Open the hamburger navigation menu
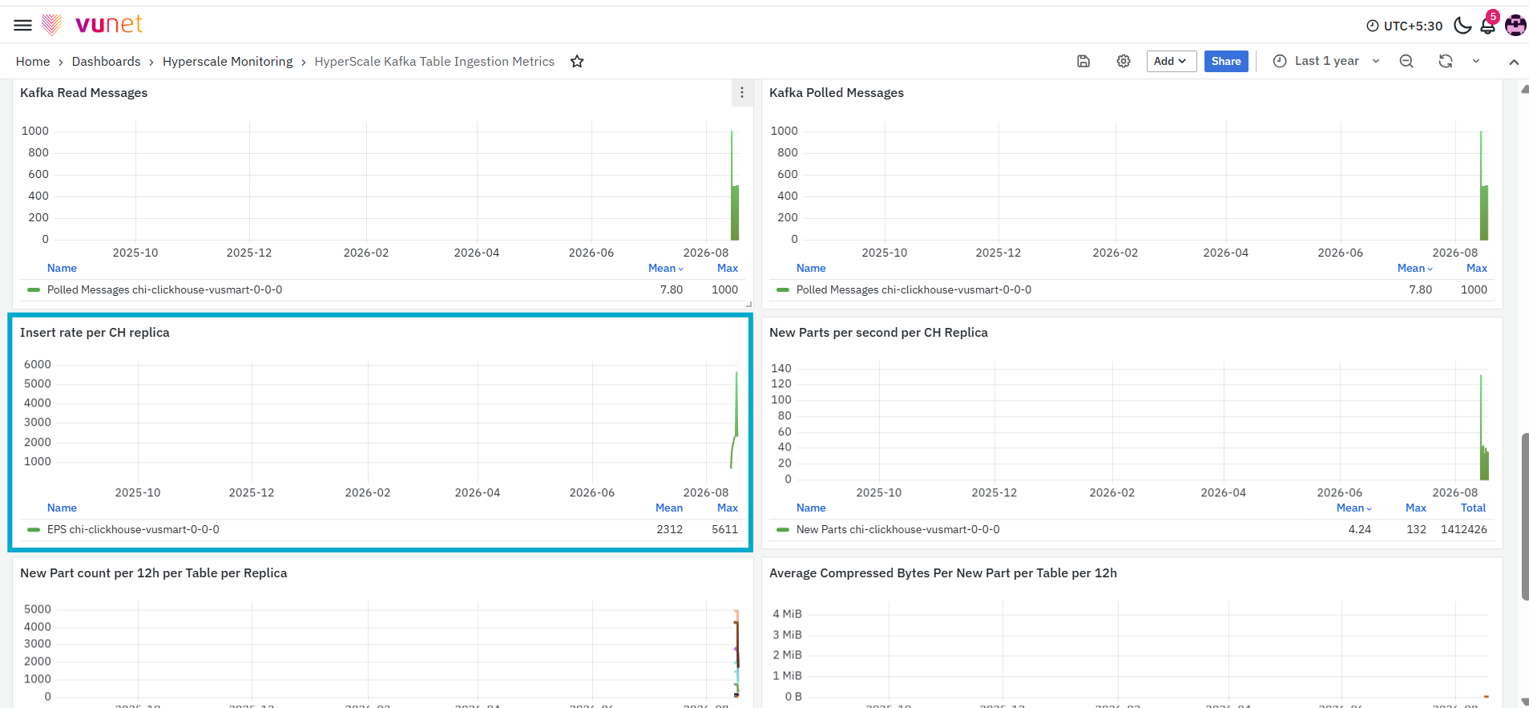 (23, 25)
